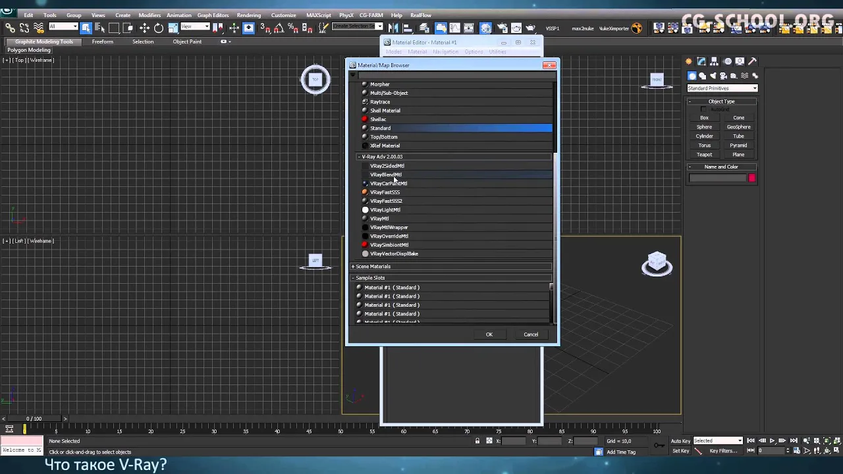Viewport: 843px width, 474px height.
Task: Open the Rendering menu
Action: (x=249, y=15)
